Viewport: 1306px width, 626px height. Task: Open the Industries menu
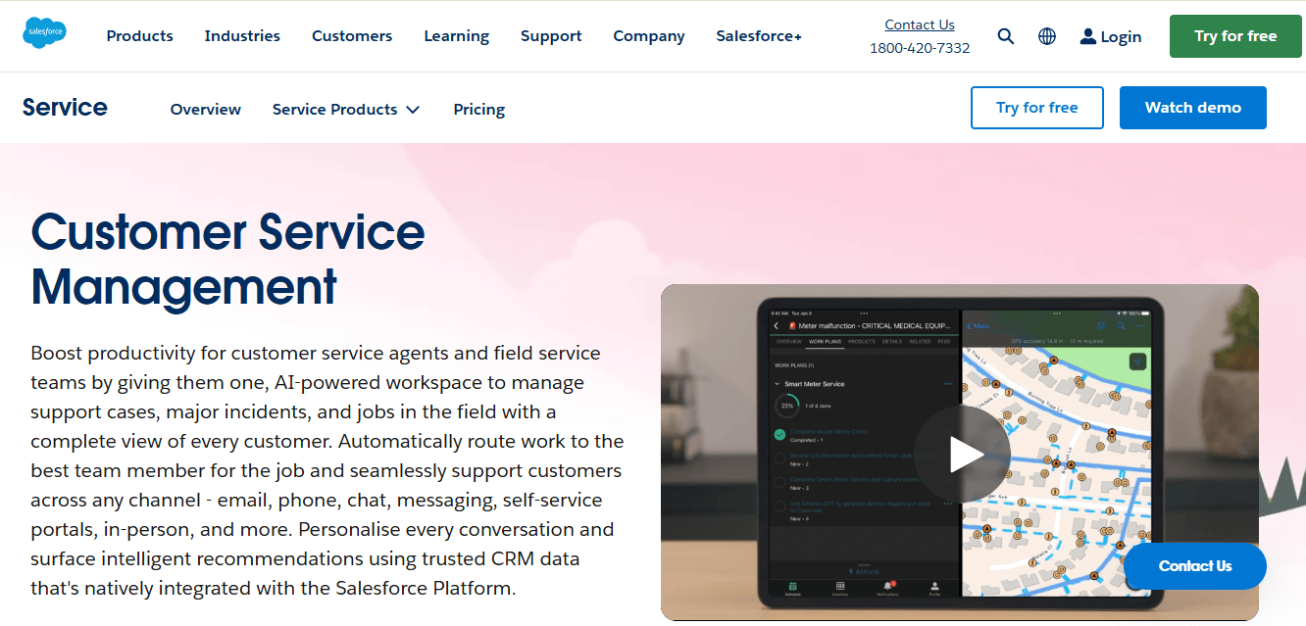pos(242,36)
